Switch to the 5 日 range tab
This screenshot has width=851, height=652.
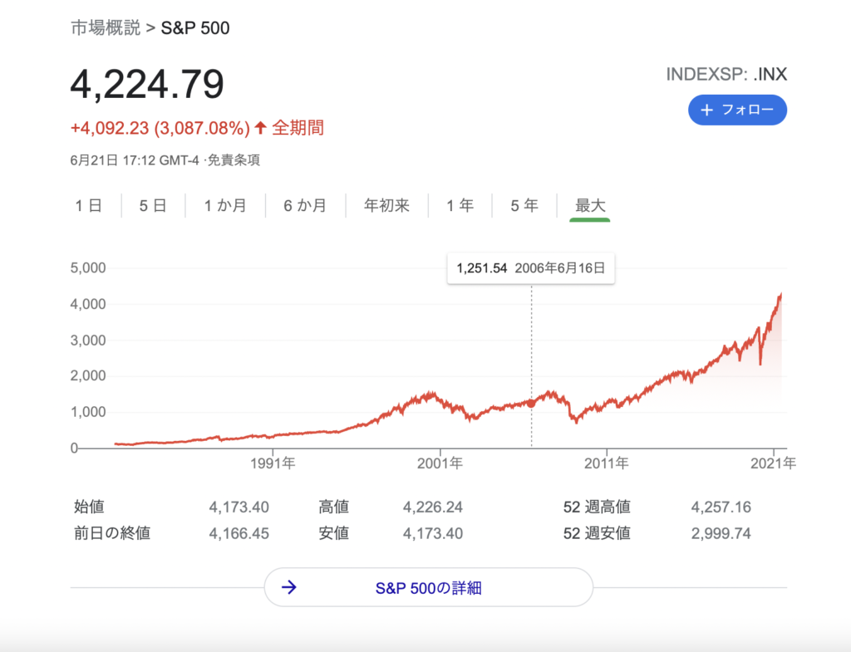click(153, 206)
